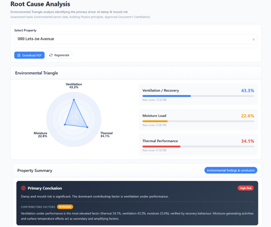
Task: Click the Ventilation vertex label on radar chart
Action: (74, 85)
